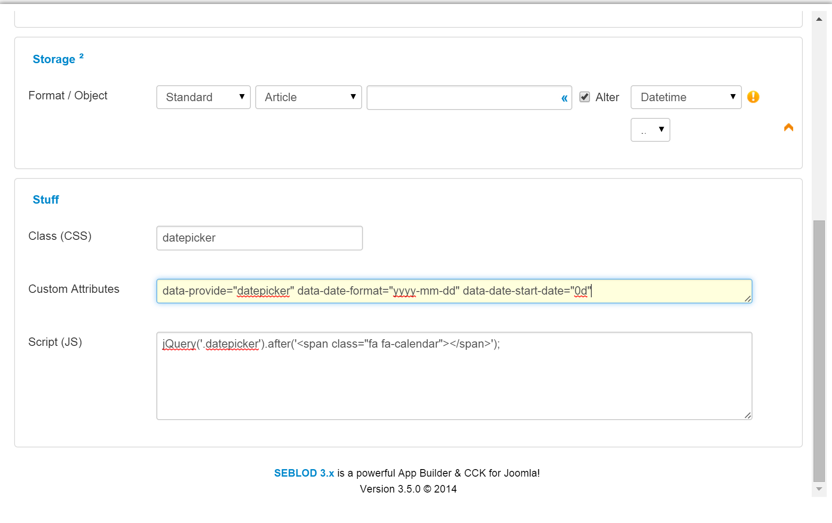Open the SEBLOD 3.x link

pyautogui.click(x=303, y=473)
